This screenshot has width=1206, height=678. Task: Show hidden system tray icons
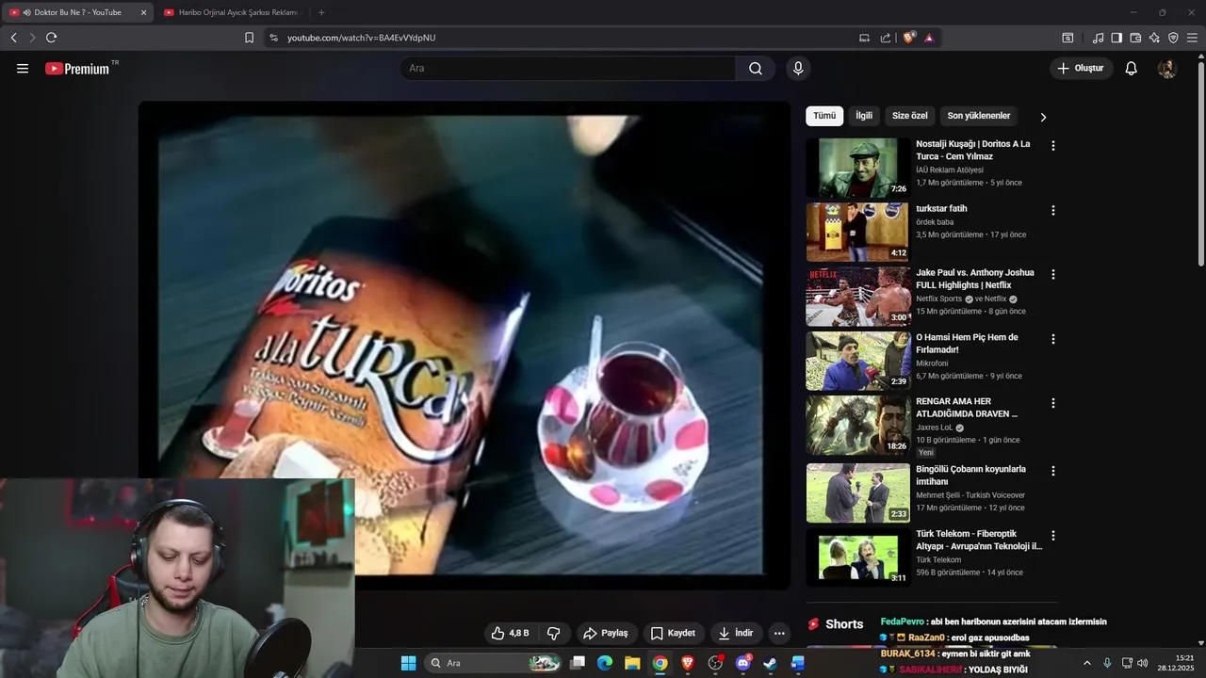(1086, 663)
